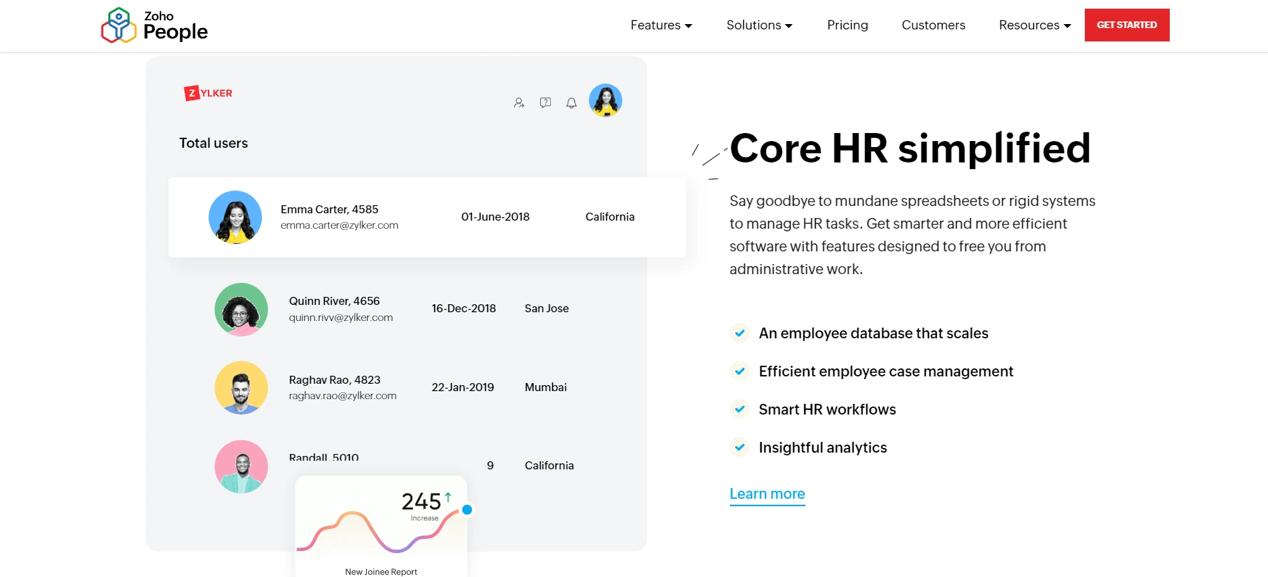The width and height of the screenshot is (1268, 577).
Task: Click 'An employee database that scales' text
Action: click(874, 333)
